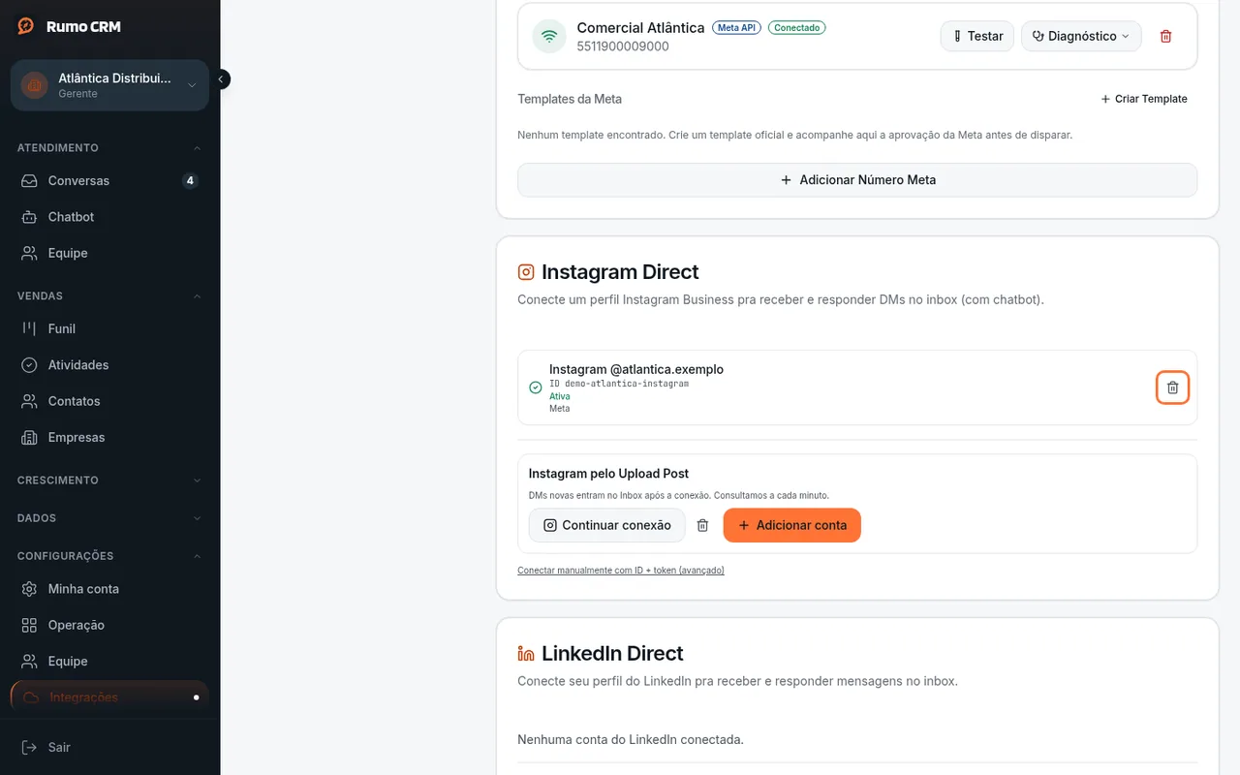Click the phone number 5511900009000
Screen dimensions: 1240x775
(623, 46)
